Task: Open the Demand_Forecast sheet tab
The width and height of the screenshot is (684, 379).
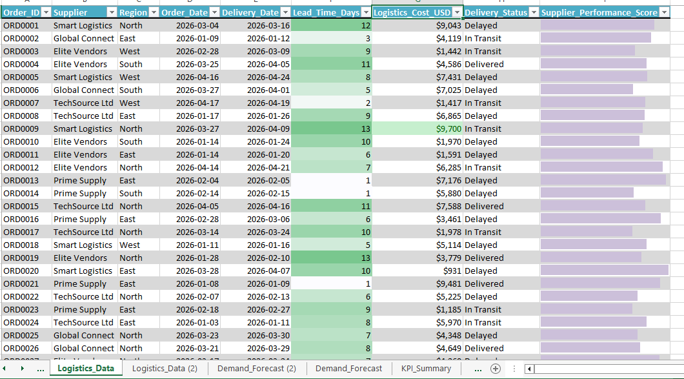Action: point(348,369)
